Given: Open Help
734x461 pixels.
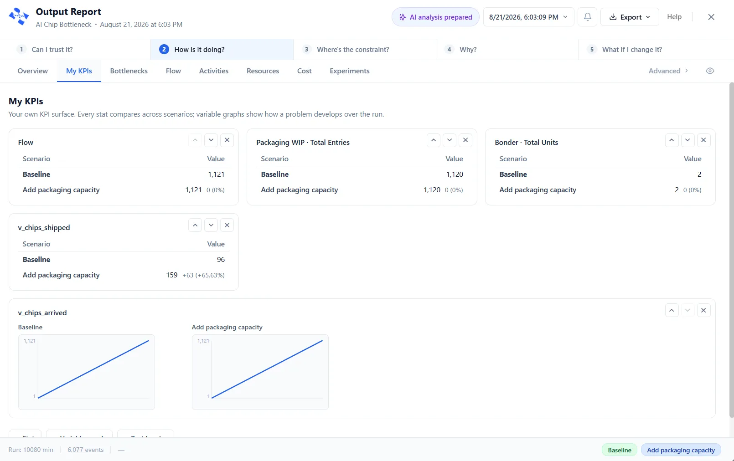Looking at the screenshot, I should click(x=674, y=17).
